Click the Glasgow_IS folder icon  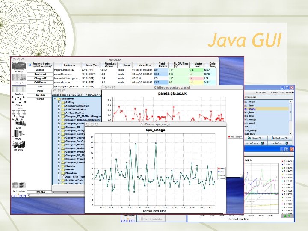click(63, 127)
